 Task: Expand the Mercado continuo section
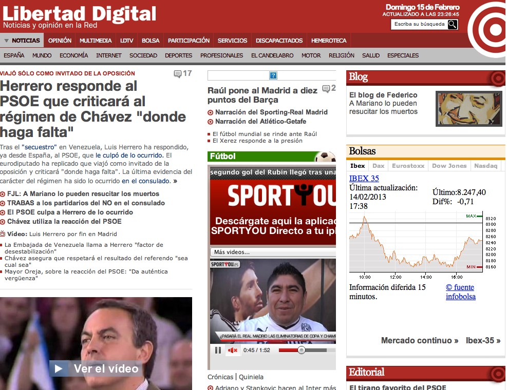tap(420, 340)
